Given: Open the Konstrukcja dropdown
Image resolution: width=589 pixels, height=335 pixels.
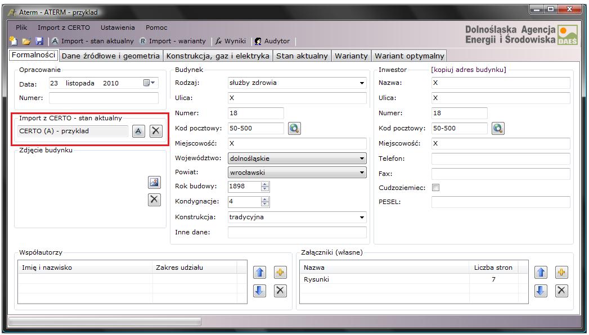Looking at the screenshot, I should pos(362,217).
